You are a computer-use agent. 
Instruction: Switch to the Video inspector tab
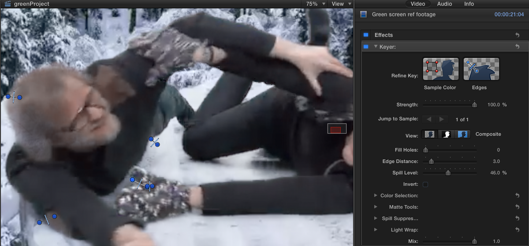[x=418, y=4]
